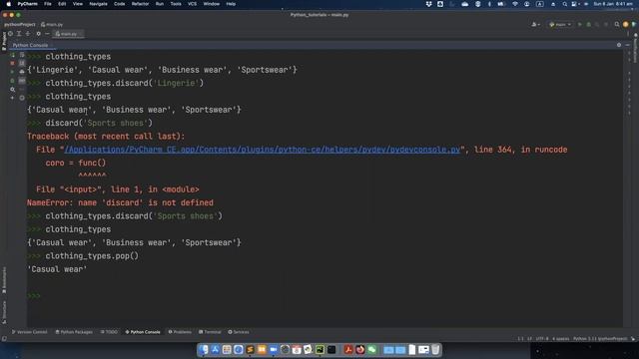
Task: Open the Problems tool window
Action: coord(180,332)
